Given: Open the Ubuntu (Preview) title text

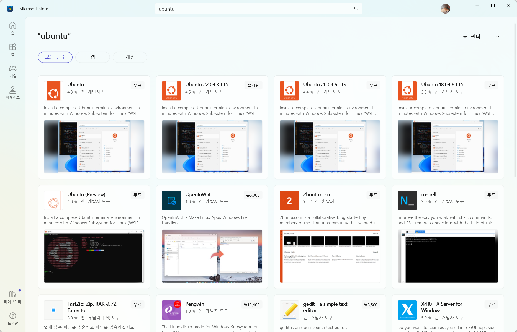Looking at the screenshot, I should (86, 194).
